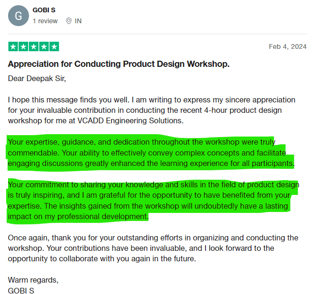Viewport: 316px width, 294px height.
Task: Click the fourth green rating star
Action: coord(44,46)
